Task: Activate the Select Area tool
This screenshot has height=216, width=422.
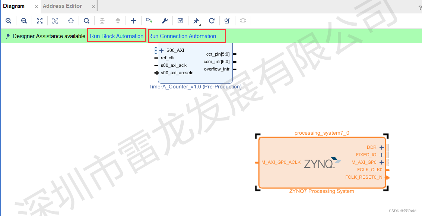Action: pyautogui.click(x=55, y=21)
